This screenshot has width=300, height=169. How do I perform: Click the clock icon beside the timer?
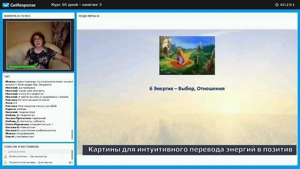click(x=277, y=5)
